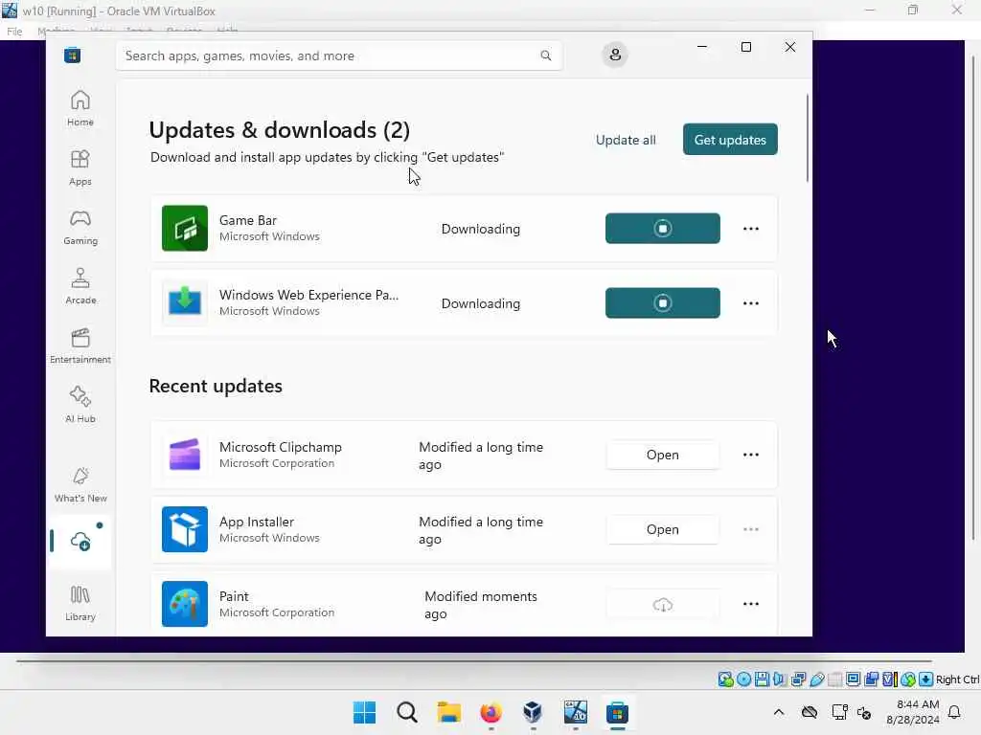Click Update all

click(626, 140)
